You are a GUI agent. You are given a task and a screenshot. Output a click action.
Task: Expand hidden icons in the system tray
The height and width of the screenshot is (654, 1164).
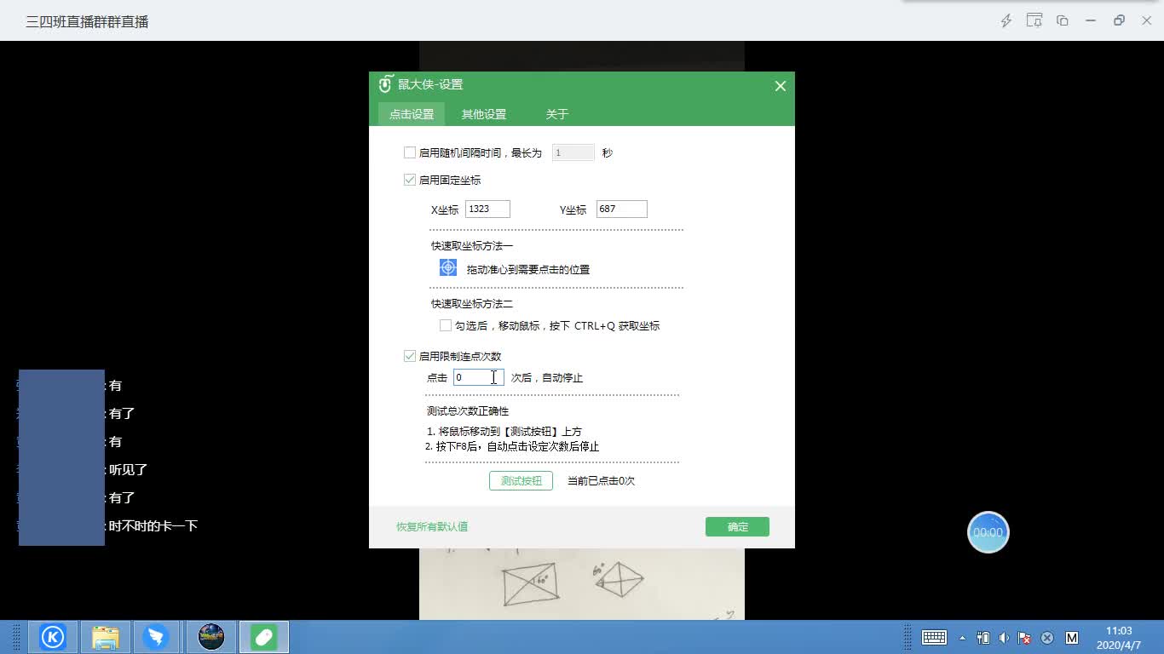pos(963,637)
